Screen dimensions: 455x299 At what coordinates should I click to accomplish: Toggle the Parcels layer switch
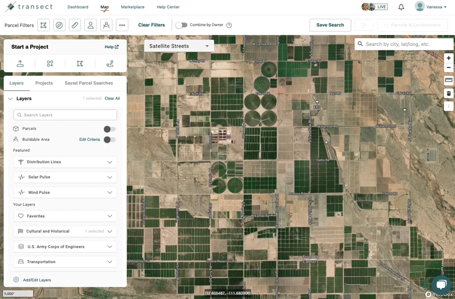pos(109,129)
